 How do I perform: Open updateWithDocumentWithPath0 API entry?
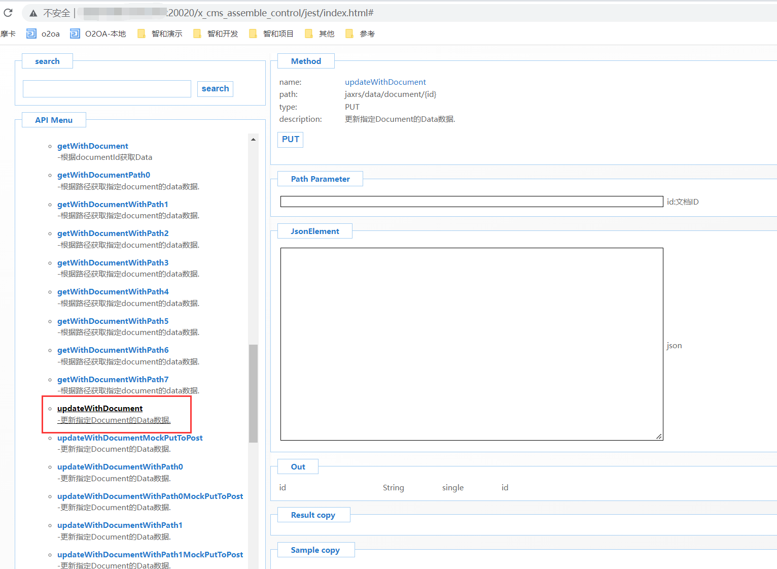point(120,467)
